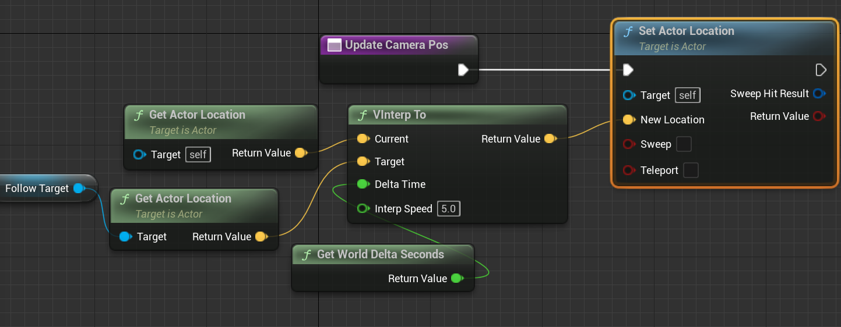The height and width of the screenshot is (327, 841).
Task: Select the Get World Delta Seconds node header
Action: pyautogui.click(x=380, y=254)
